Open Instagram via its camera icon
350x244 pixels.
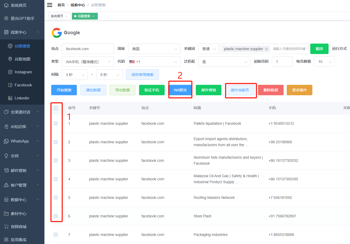pyautogui.click(x=10, y=72)
